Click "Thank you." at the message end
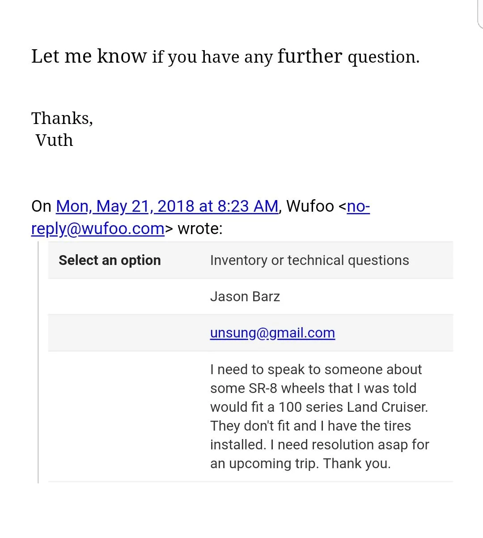 click(357, 463)
